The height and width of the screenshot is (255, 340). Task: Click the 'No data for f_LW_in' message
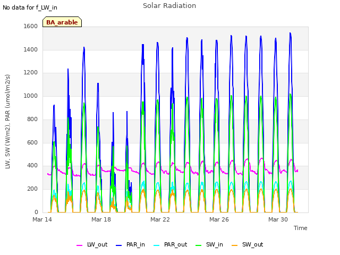30,7
